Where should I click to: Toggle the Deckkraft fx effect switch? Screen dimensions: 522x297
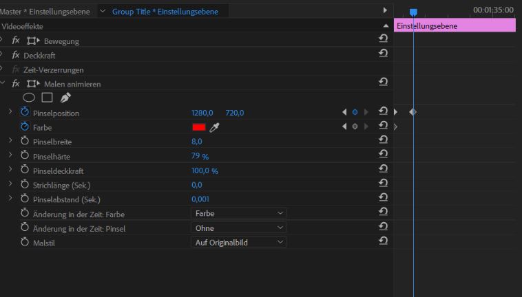coord(16,55)
